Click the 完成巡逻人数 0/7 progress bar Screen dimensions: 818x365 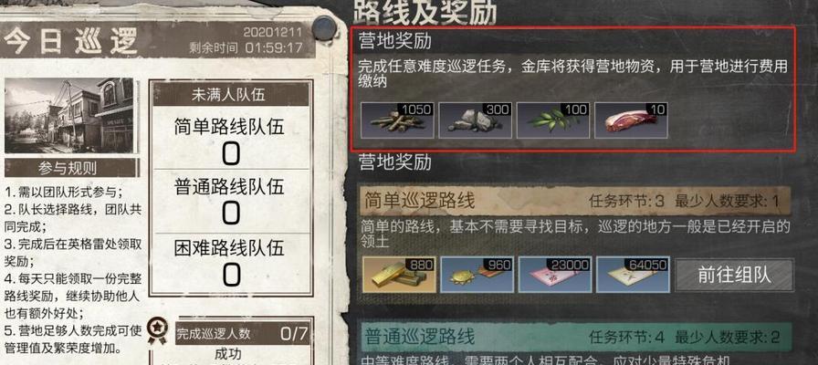coord(243,333)
